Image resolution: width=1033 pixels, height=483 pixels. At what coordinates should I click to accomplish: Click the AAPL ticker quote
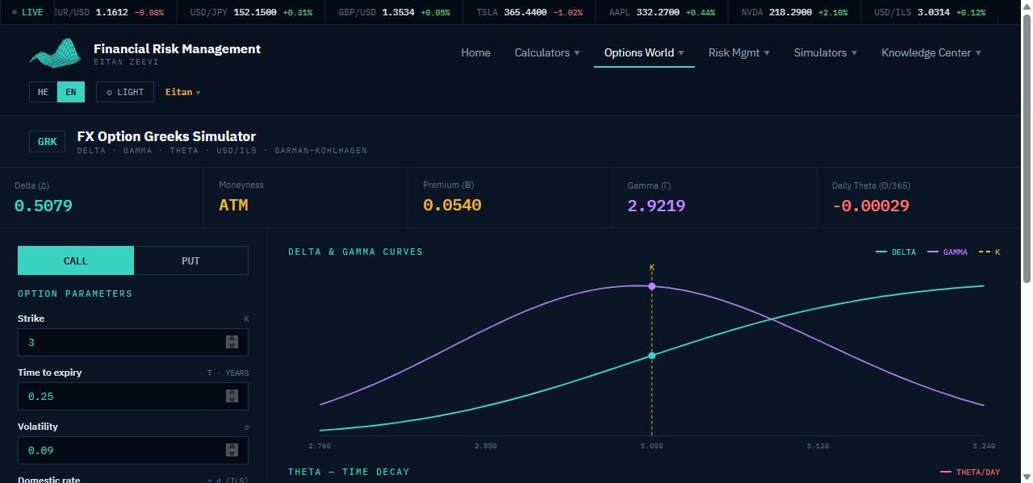tap(660, 13)
